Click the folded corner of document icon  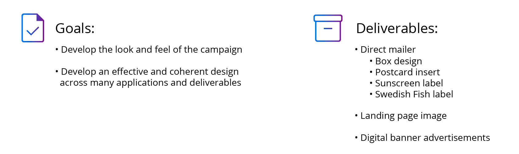(x=40, y=17)
